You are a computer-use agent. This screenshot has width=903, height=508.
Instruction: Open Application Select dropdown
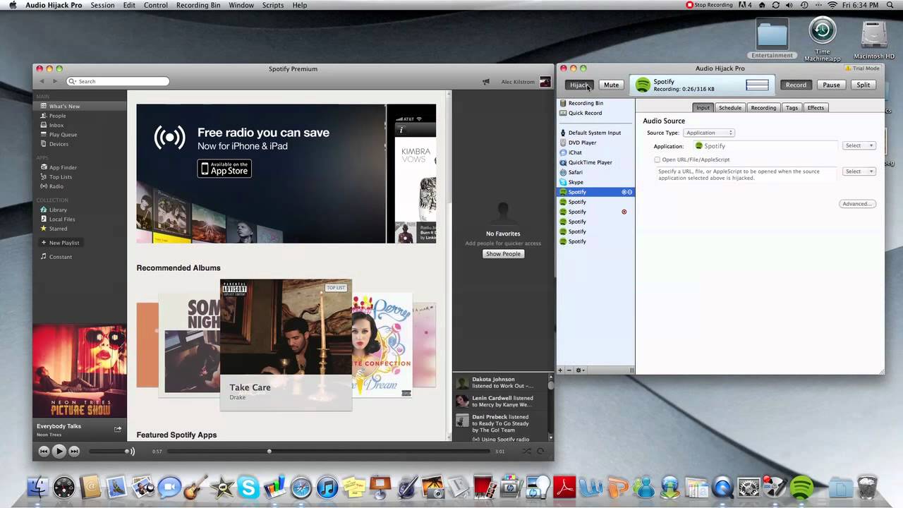point(859,145)
